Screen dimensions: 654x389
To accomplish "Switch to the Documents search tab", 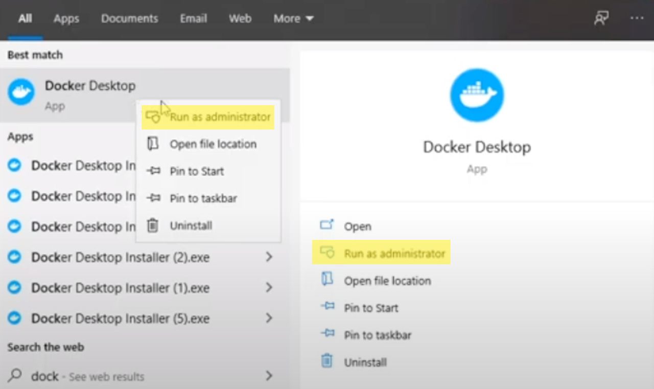I will [x=130, y=19].
